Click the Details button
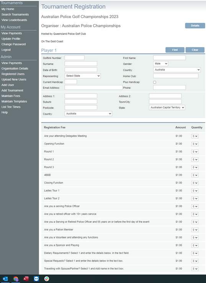 [195, 26]
